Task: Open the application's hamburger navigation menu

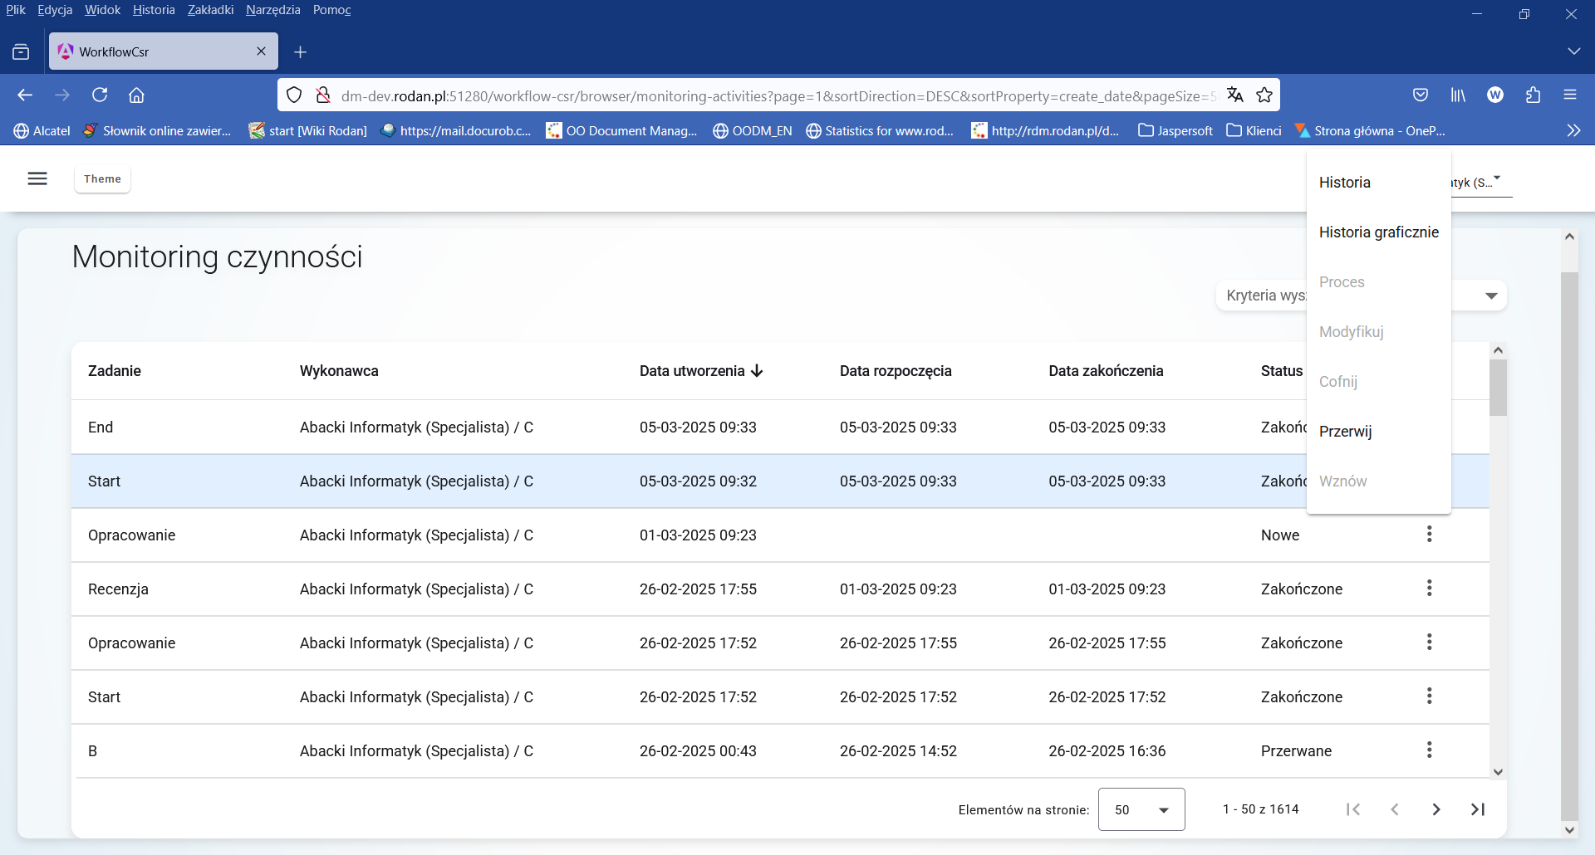Action: coord(37,178)
